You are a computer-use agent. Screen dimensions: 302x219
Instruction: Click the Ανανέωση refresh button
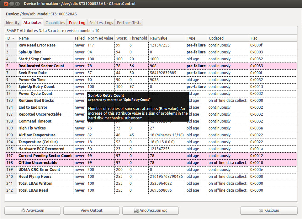[33, 211]
